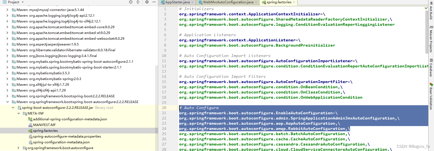Collapse Maven spring-boot-autoconfigure:2.2.2.RELEASE node
The width and height of the screenshot is (434, 151).
(x=7, y=102)
